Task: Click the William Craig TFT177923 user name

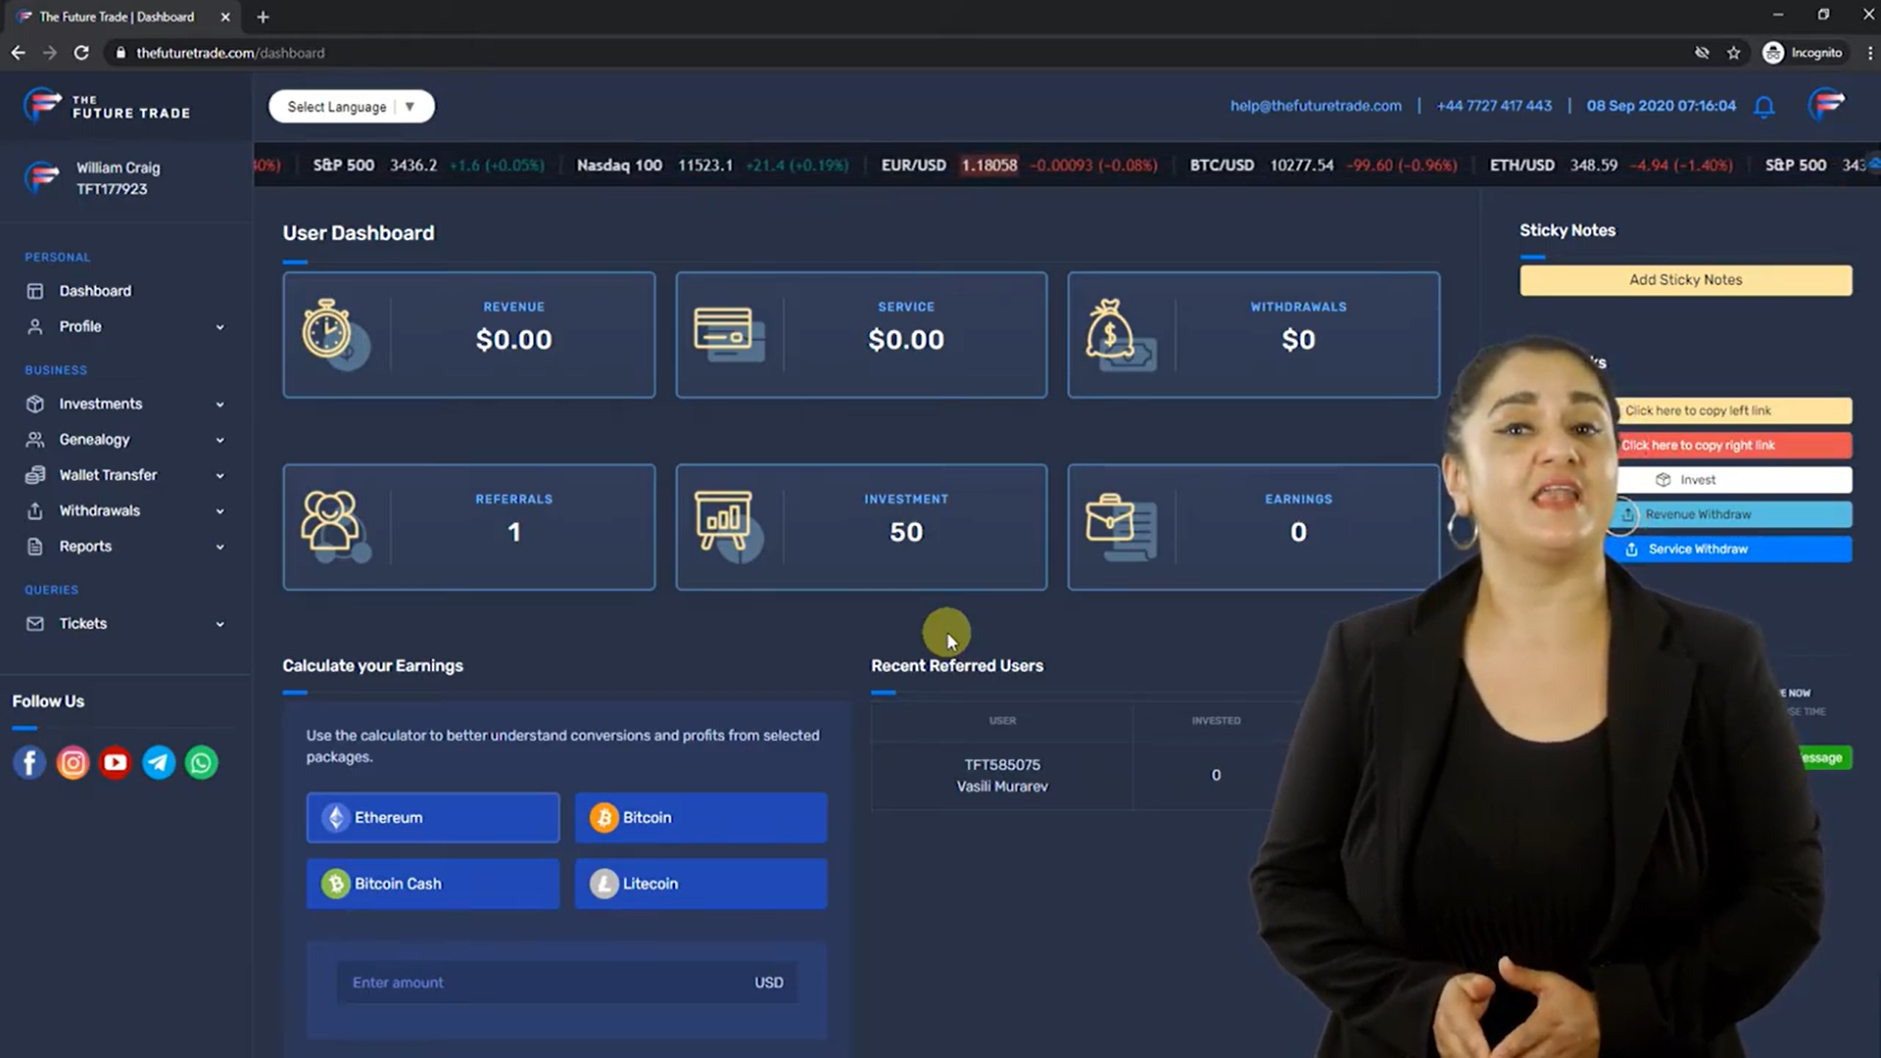Action: [x=118, y=178]
